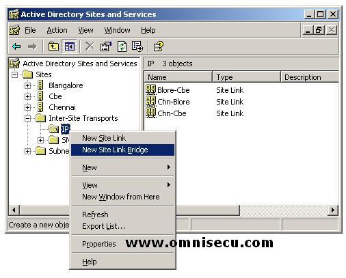Click horizontal scrollbar left arrow
The image size is (346, 278).
14,210
